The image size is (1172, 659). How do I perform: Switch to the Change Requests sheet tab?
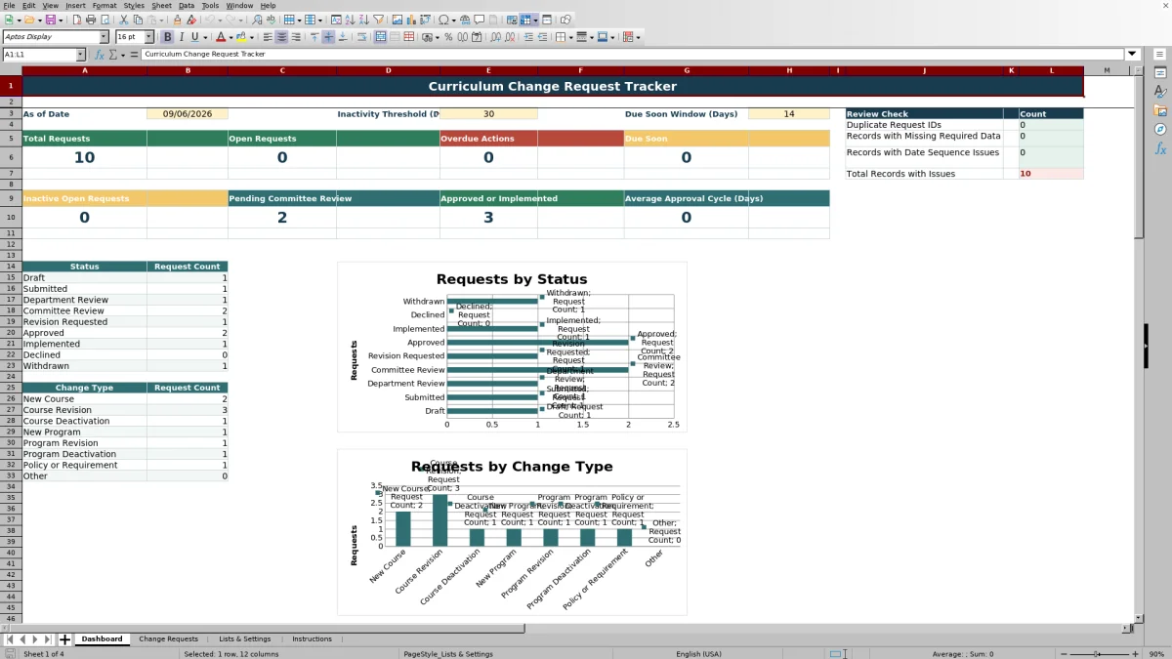(168, 639)
